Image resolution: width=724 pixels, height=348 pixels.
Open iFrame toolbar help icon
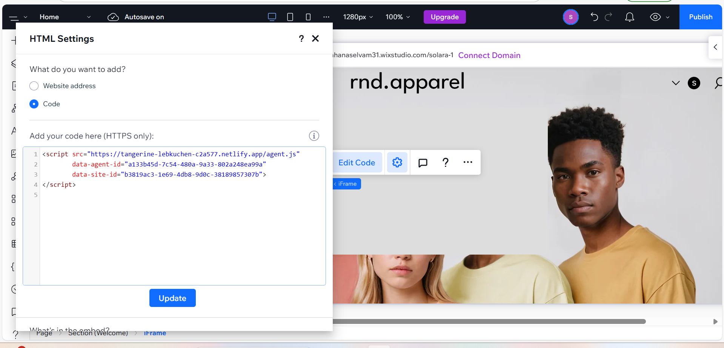coord(446,162)
